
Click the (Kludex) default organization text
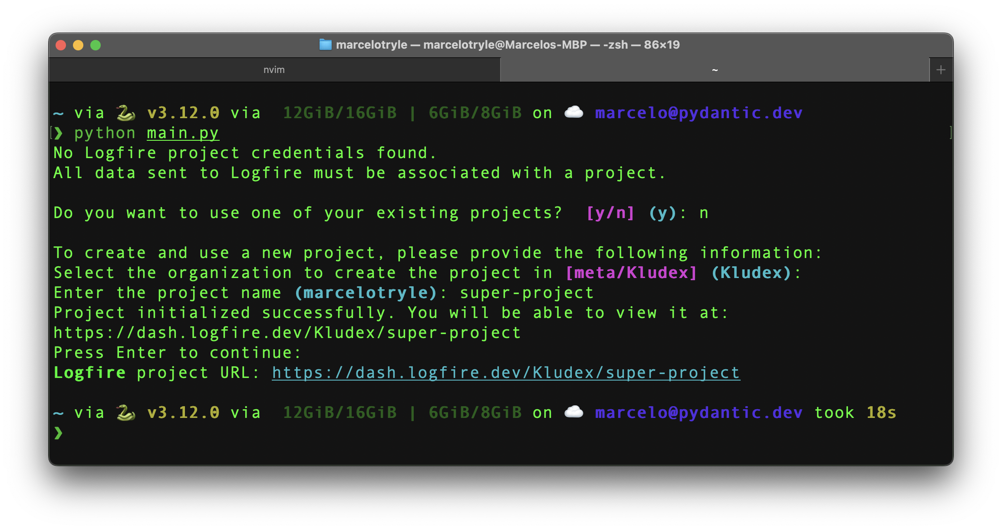pos(751,273)
